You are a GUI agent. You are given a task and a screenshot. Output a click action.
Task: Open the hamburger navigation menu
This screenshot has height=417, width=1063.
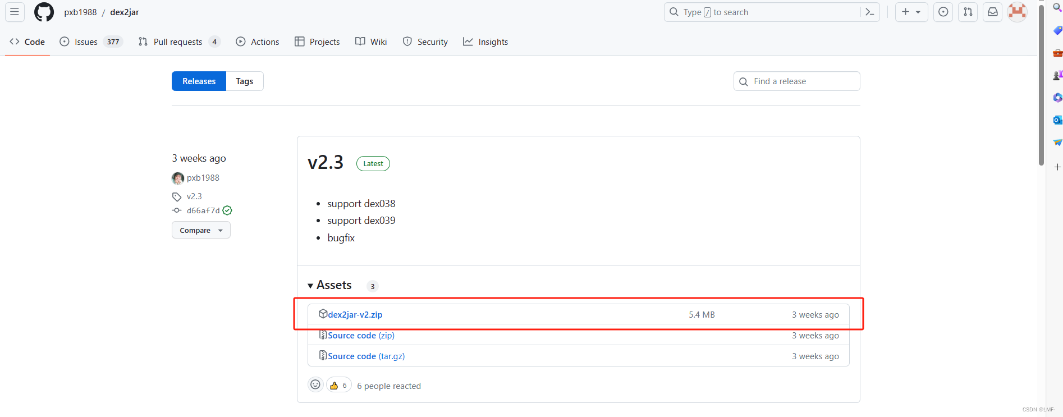[15, 12]
